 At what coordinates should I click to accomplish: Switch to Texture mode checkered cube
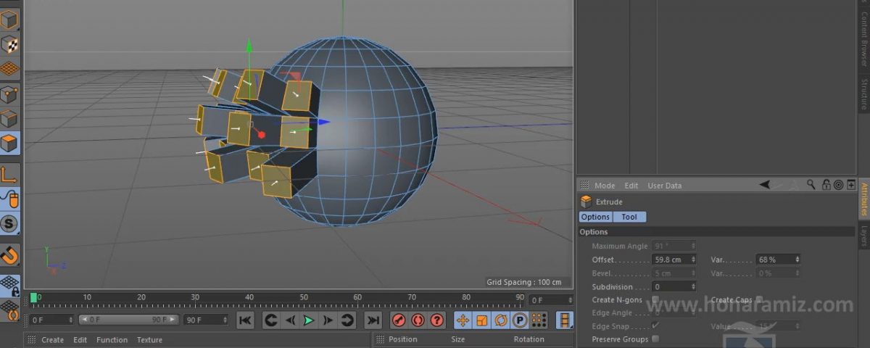tap(9, 44)
